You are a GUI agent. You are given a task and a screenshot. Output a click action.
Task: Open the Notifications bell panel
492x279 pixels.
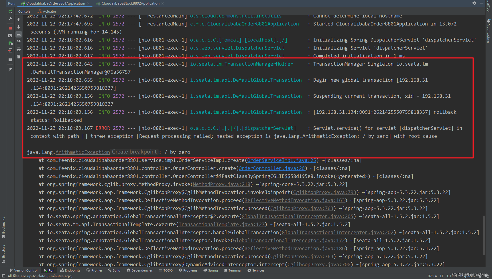click(489, 32)
